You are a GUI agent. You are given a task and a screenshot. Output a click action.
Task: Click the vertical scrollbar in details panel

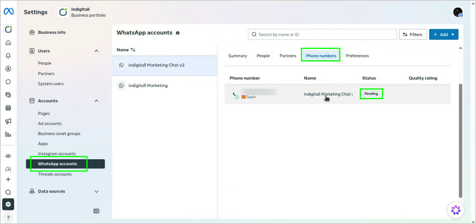tap(461, 141)
